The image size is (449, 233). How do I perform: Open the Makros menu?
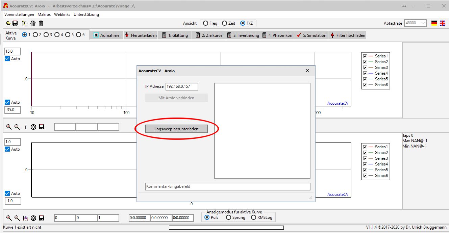coord(44,15)
